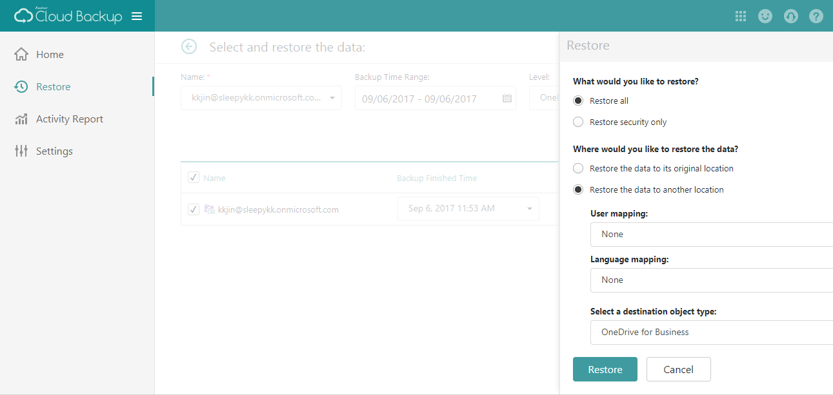Open the app launcher grid icon
Screen dimensions: 833x395
pyautogui.click(x=741, y=16)
